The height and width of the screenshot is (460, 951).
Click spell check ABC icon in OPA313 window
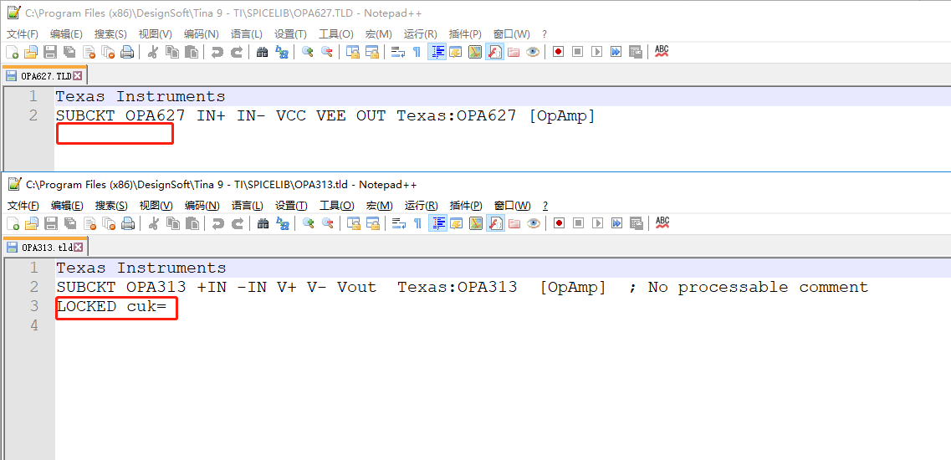coord(662,223)
